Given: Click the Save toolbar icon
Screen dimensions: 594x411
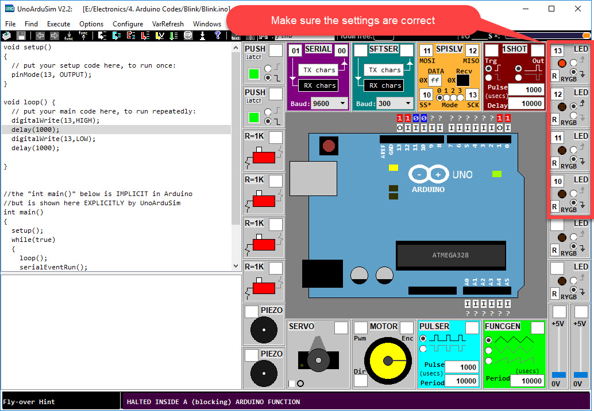Looking at the screenshot, I should coord(21,36).
